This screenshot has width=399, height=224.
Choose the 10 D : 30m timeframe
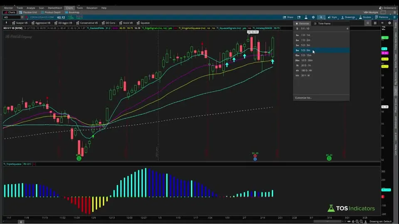click(321, 60)
